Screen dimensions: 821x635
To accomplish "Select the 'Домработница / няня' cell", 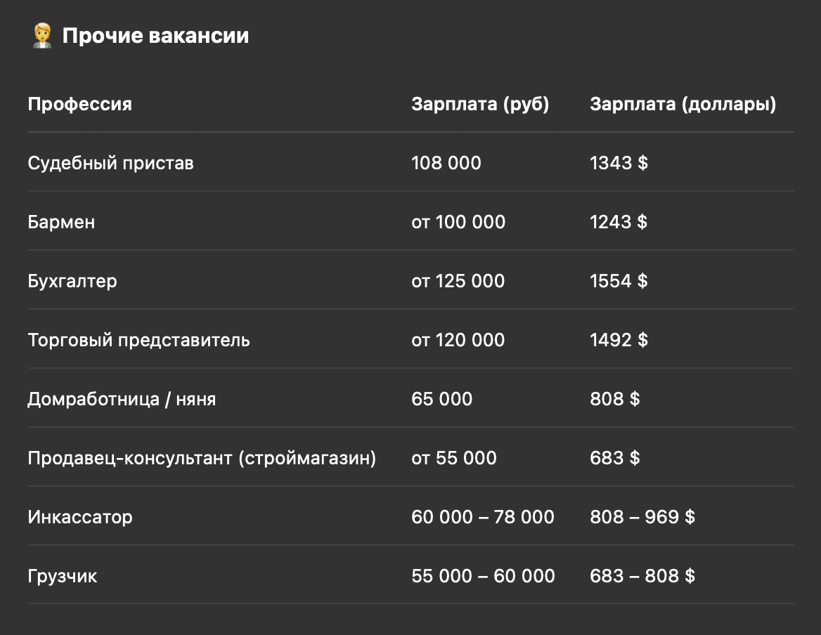I will coord(122,400).
